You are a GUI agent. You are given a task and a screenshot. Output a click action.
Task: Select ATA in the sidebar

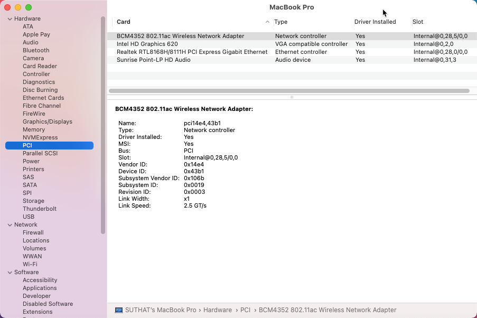pyautogui.click(x=27, y=26)
